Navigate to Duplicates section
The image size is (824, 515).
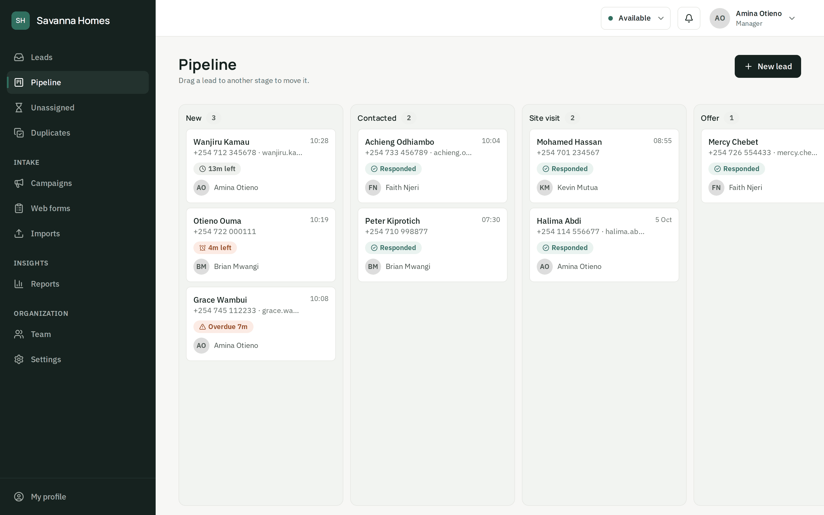(78, 133)
